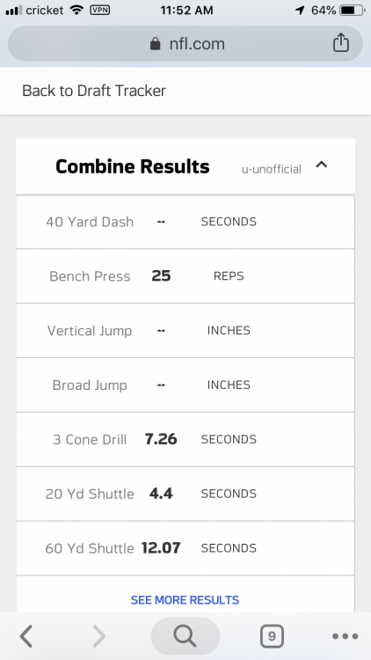The width and height of the screenshot is (371, 660).
Task: Tap the Wi-Fi icon in status bar
Action: 76,10
